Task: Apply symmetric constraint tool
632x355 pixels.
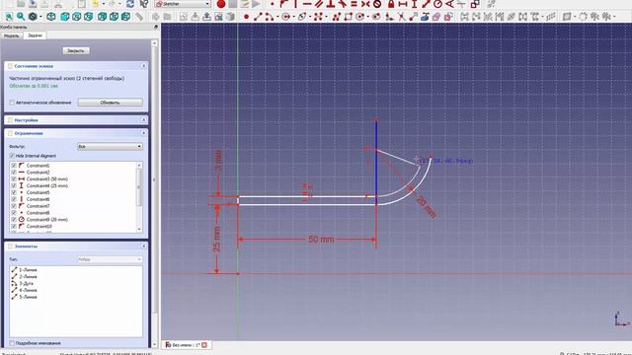Action: 365,4
